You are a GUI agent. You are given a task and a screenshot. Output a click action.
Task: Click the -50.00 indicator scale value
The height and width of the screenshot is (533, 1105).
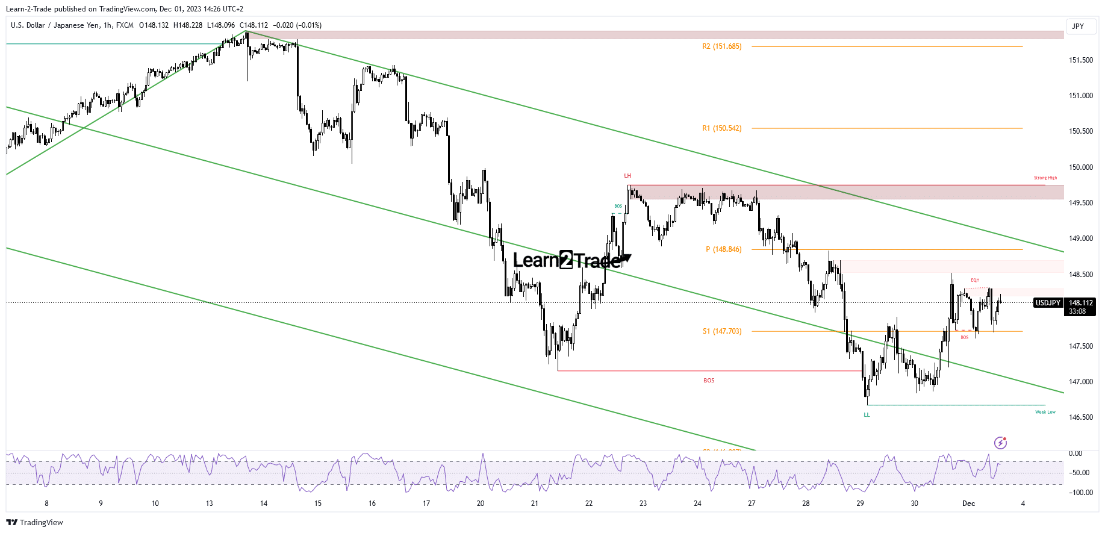[1079, 473]
